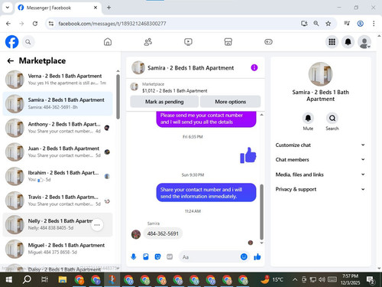
Task: Open the Verna apartment conversation
Action: 58,80
